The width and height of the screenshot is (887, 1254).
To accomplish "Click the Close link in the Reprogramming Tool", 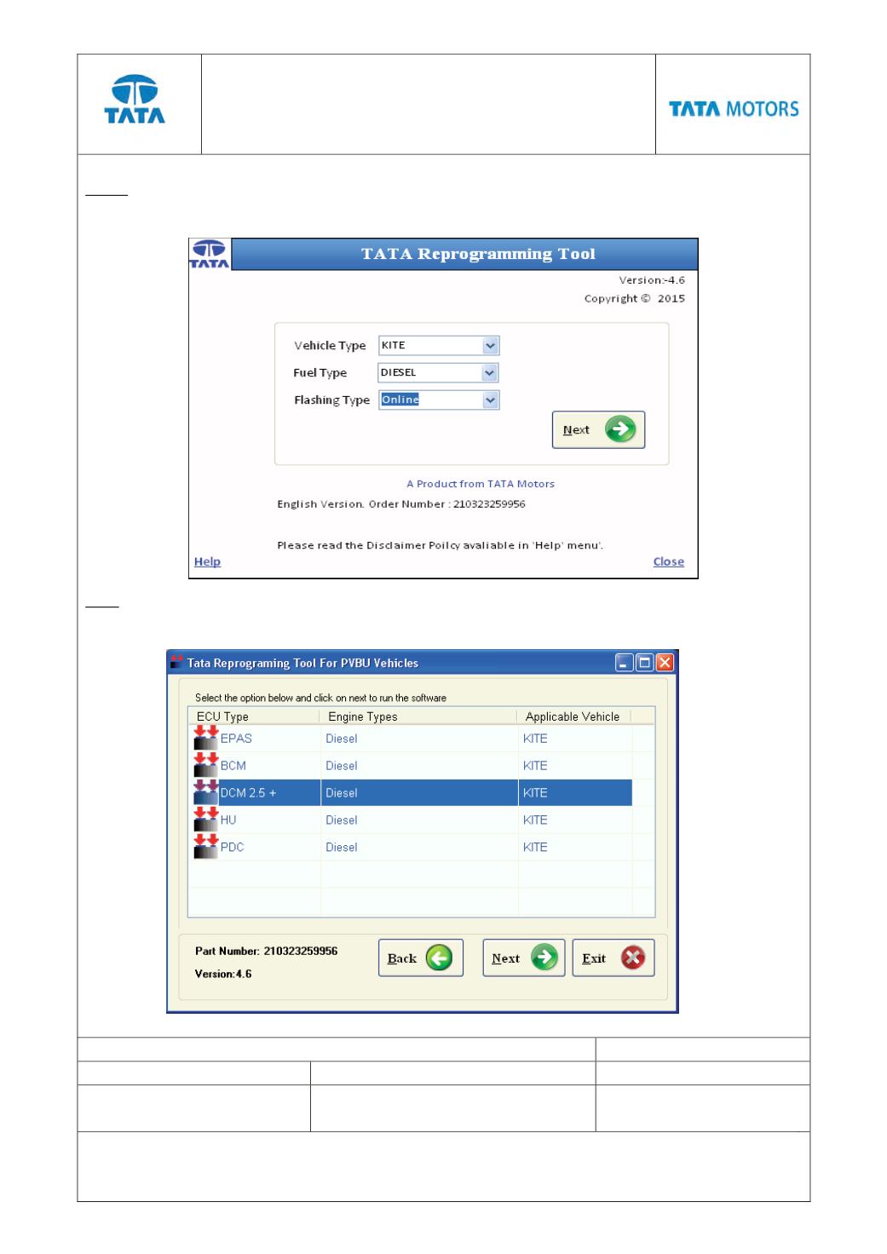I will click(669, 561).
